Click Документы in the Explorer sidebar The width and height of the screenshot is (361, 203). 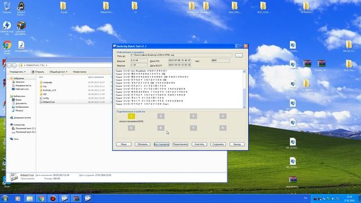[x=19, y=103]
